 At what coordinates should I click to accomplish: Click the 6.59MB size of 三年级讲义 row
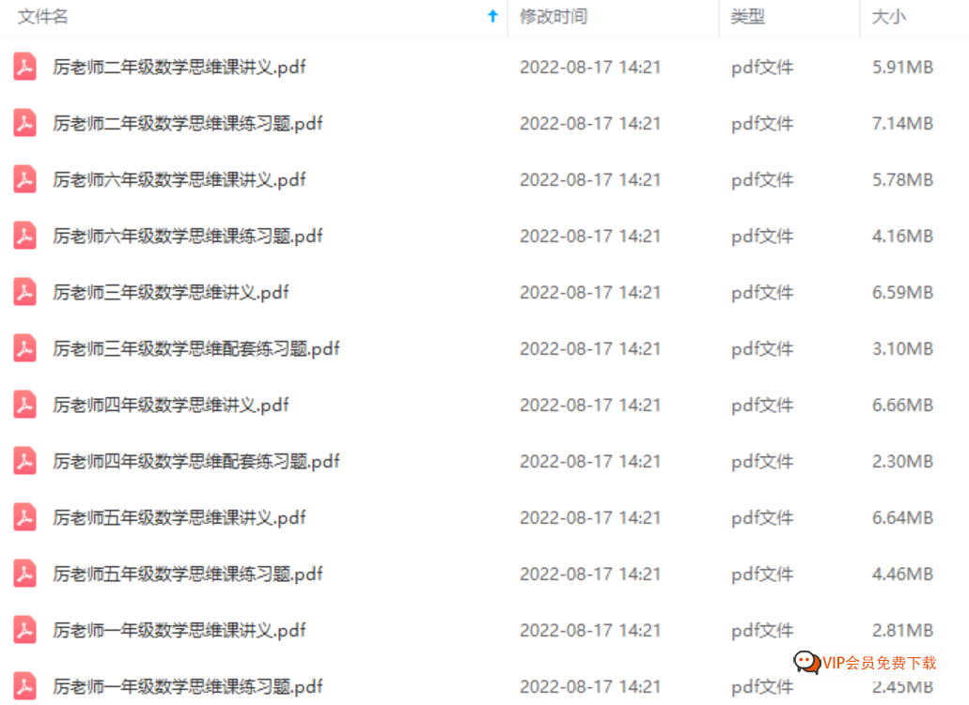[902, 293]
